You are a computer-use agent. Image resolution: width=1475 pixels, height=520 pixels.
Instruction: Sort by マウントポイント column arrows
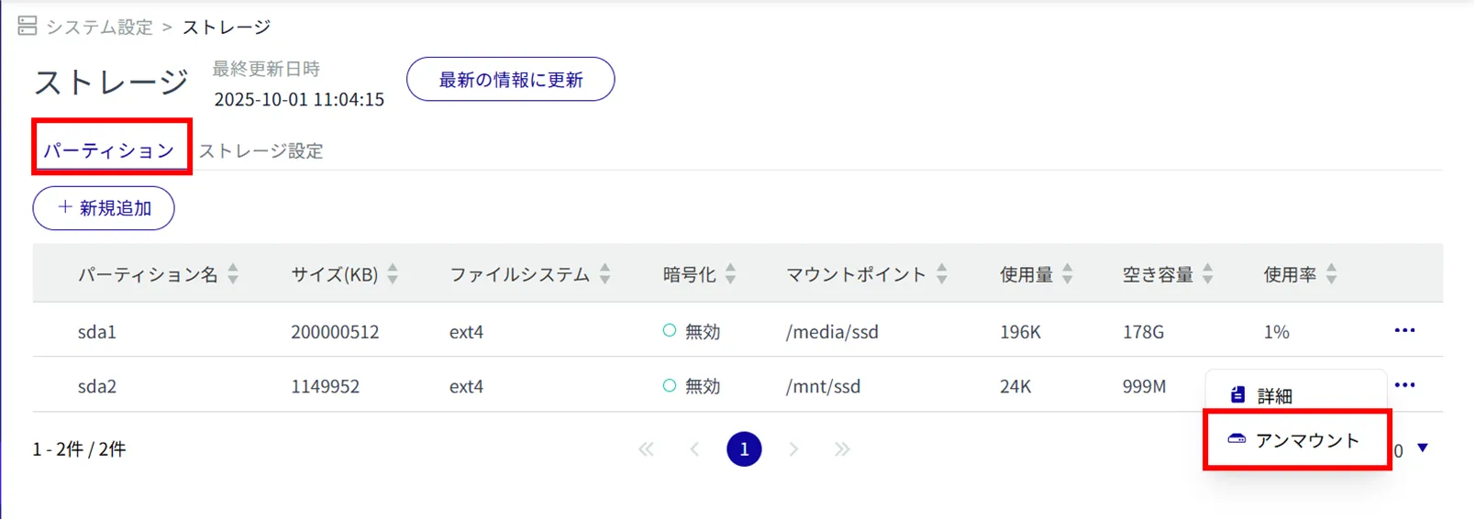pos(941,274)
